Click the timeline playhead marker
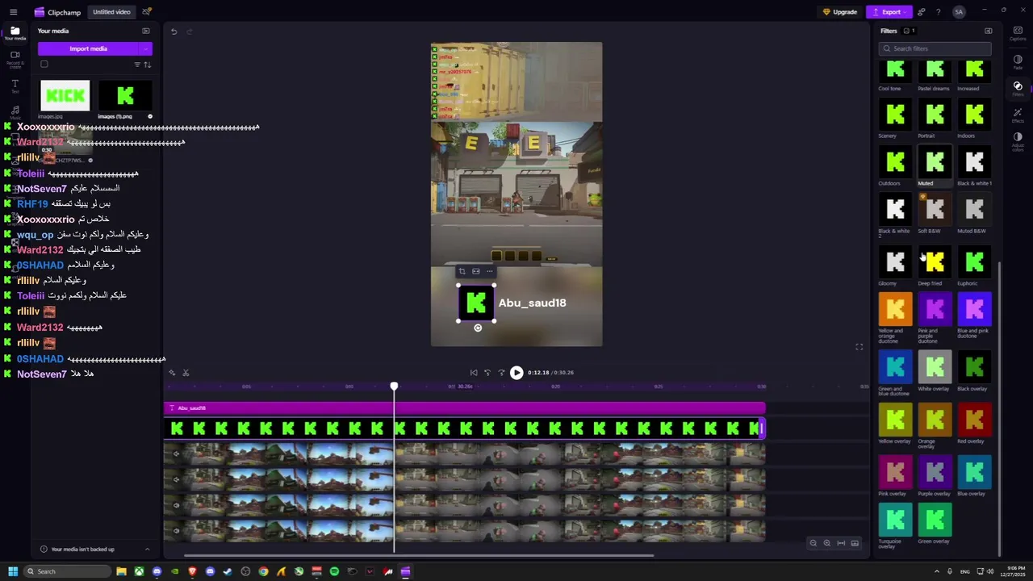The width and height of the screenshot is (1033, 581). click(394, 387)
